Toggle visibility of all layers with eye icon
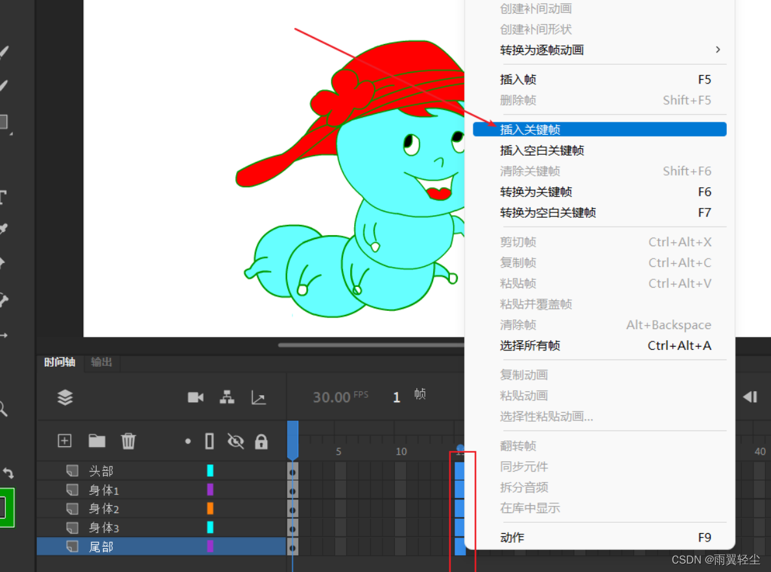The height and width of the screenshot is (572, 771). 235,440
